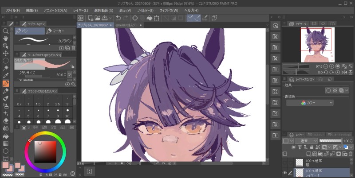Image resolution: width=355 pixels, height=178 pixels.
Task: Open the フィルター(I) menu
Action: pos(145,11)
